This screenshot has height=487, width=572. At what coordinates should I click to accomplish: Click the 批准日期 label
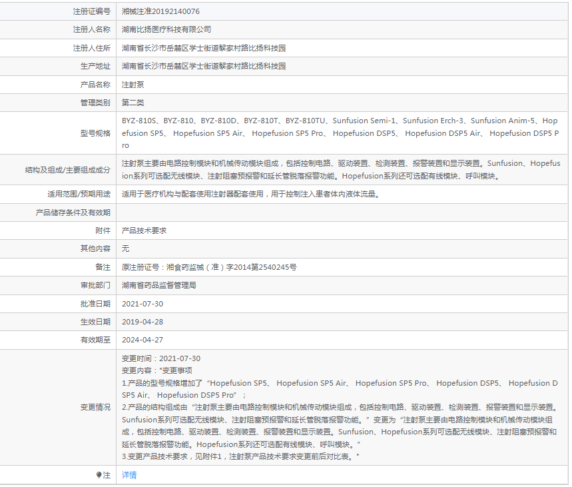pos(95,304)
